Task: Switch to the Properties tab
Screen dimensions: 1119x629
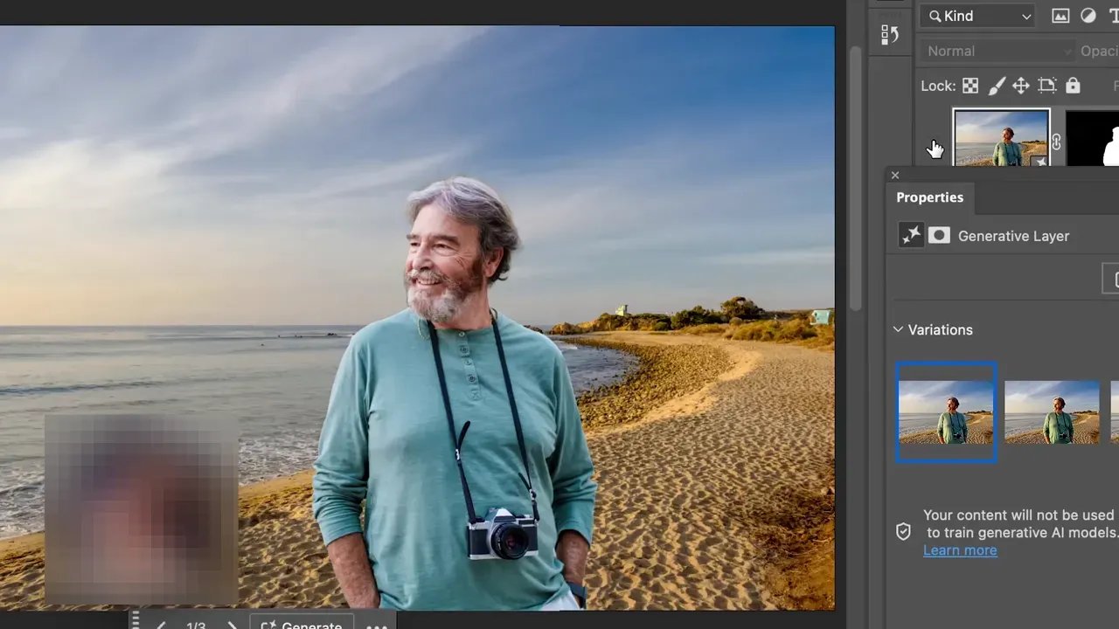Action: pyautogui.click(x=929, y=197)
